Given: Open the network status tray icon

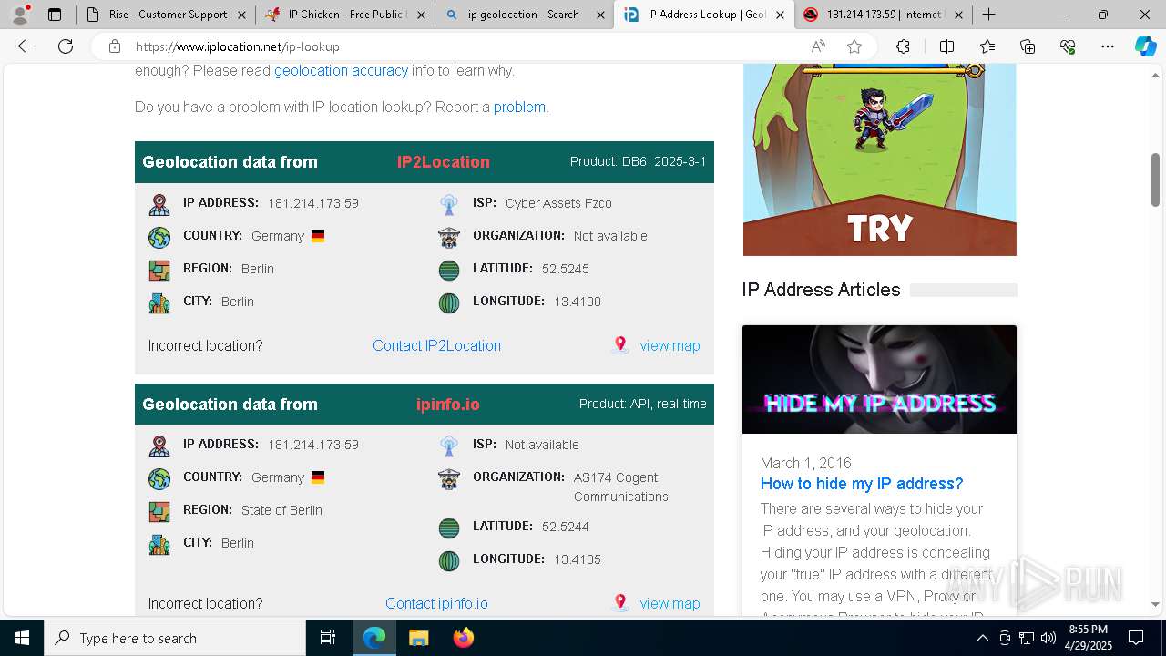Looking at the screenshot, I should click(x=1027, y=638).
